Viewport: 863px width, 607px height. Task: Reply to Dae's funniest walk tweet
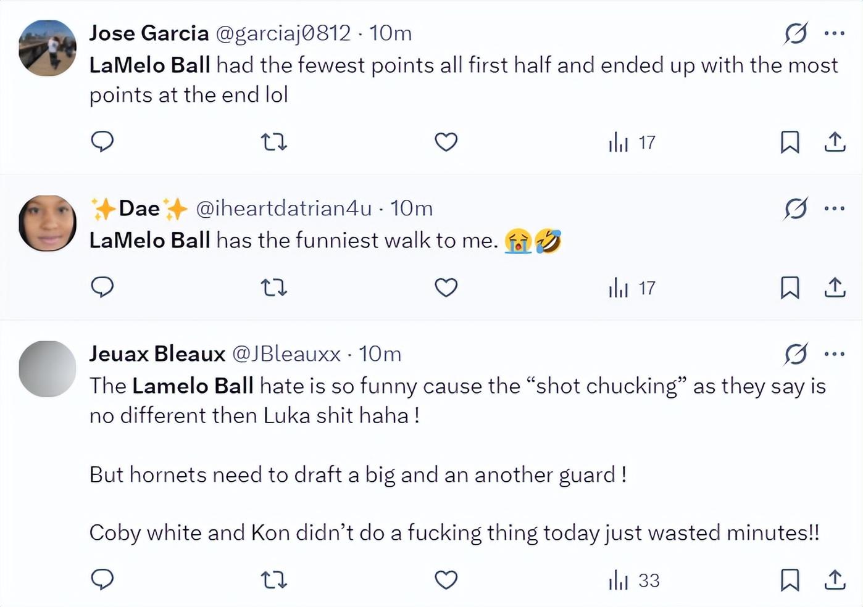tap(102, 287)
